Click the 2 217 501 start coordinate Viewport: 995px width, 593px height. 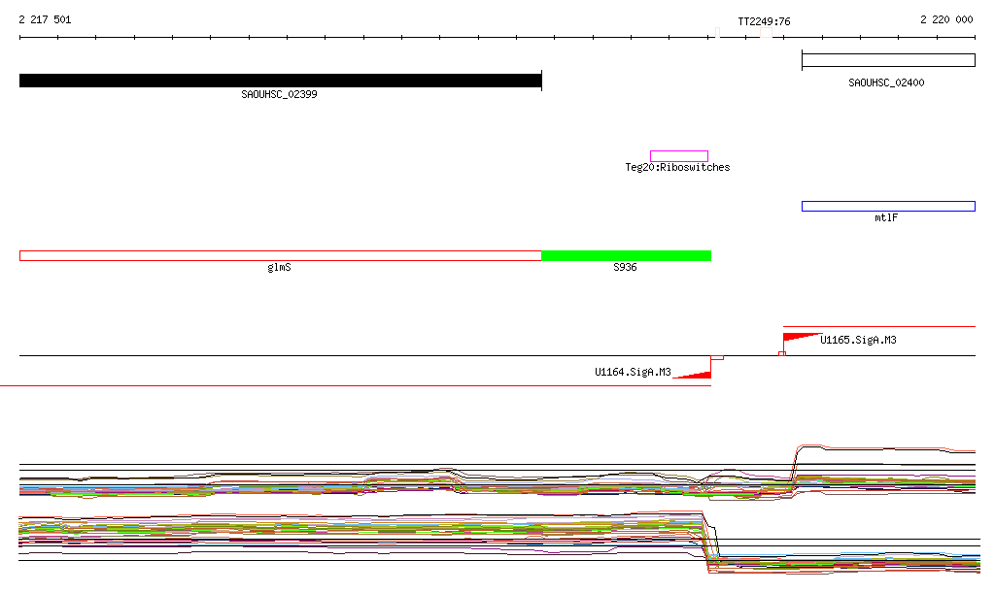click(45, 20)
